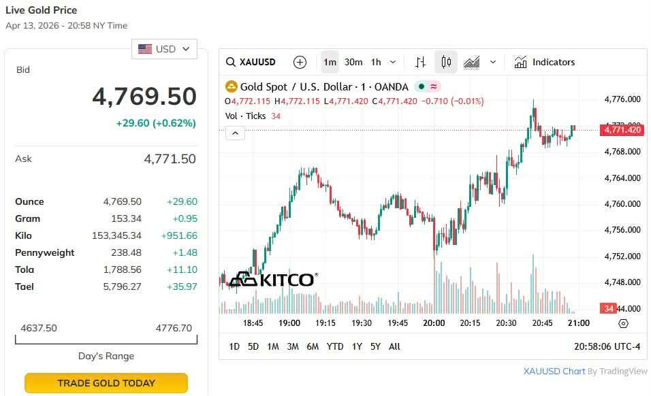The image size is (651, 396).
Task: Switch chart style to bars
Action: pyautogui.click(x=420, y=62)
